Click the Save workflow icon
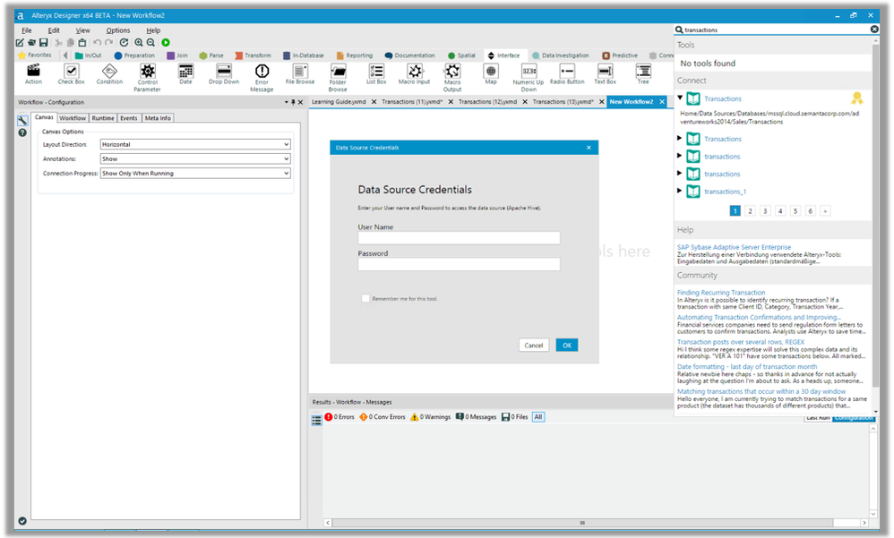Image resolution: width=894 pixels, height=538 pixels. coord(43,42)
